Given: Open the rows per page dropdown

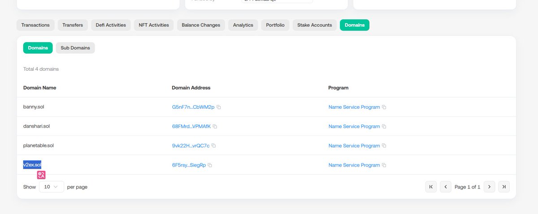Looking at the screenshot, I should (x=52, y=187).
